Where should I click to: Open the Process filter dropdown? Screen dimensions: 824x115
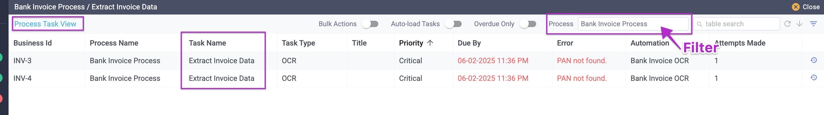(x=633, y=24)
